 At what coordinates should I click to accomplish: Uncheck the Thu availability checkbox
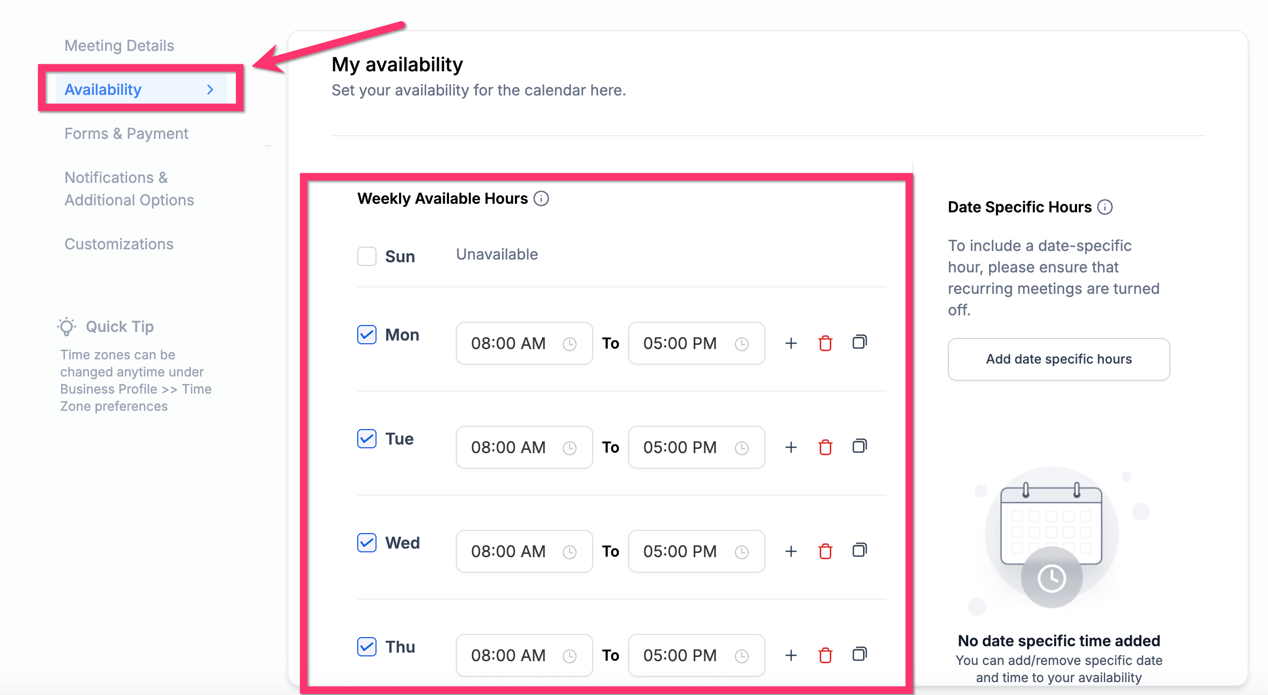tap(367, 647)
